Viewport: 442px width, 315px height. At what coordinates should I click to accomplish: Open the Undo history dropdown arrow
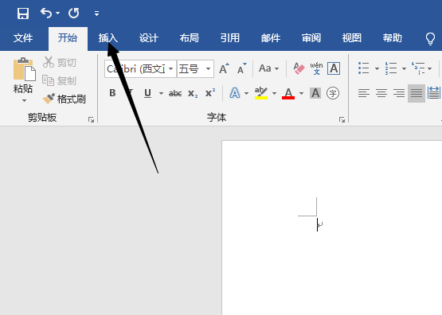[x=57, y=14]
